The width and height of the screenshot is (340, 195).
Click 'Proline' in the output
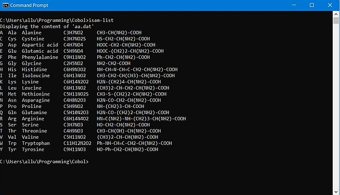[31, 106]
